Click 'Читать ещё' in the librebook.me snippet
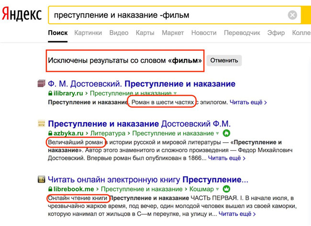 (237, 214)
